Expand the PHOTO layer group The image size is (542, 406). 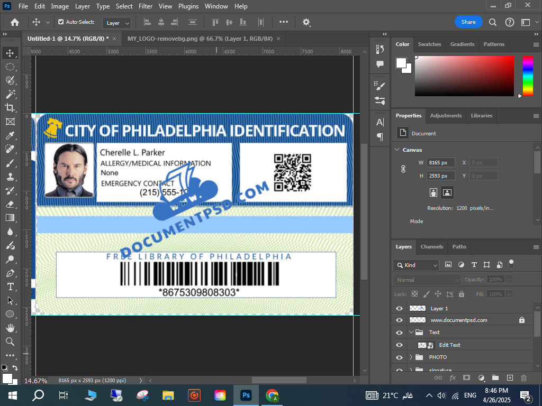[411, 357]
